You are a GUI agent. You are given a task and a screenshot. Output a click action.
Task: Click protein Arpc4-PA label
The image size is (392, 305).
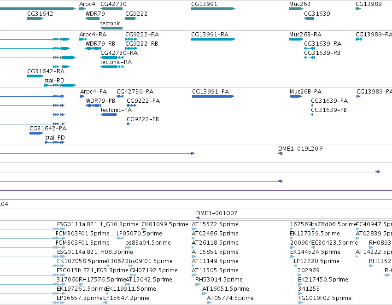94,92
